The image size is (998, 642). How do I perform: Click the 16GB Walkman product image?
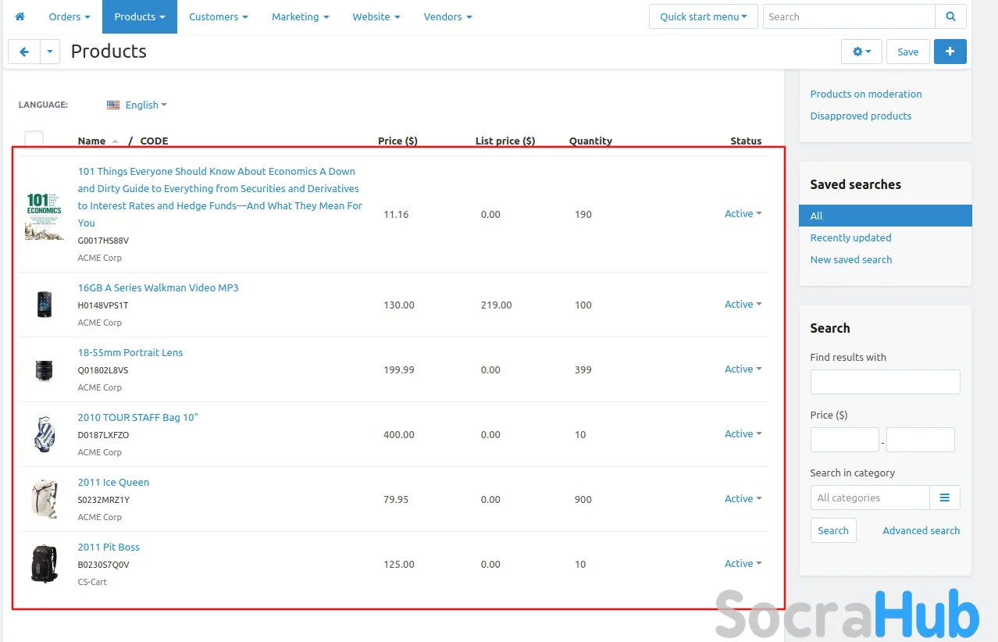click(x=44, y=305)
